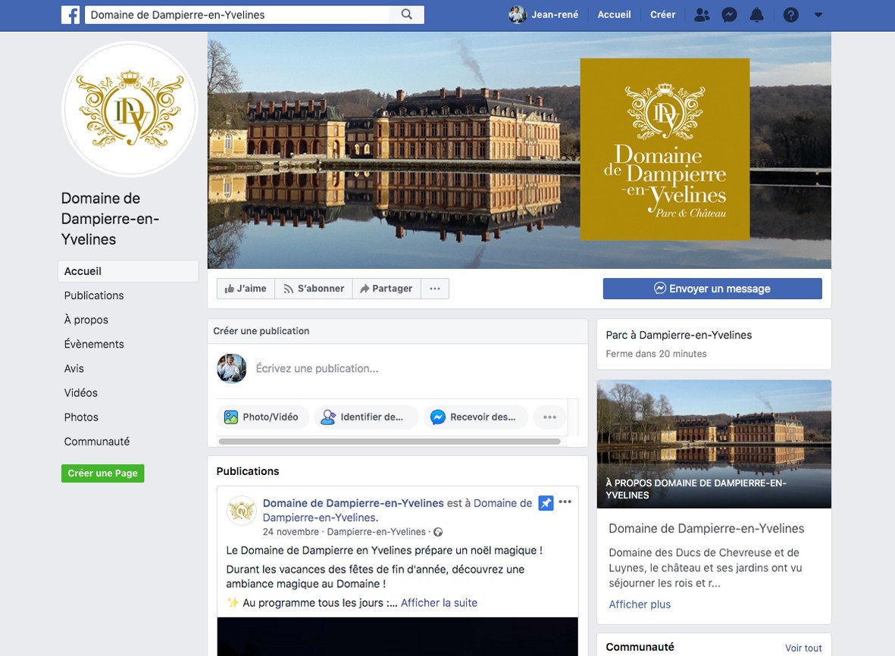Open the post options ellipsis
The height and width of the screenshot is (656, 895).
tap(565, 502)
